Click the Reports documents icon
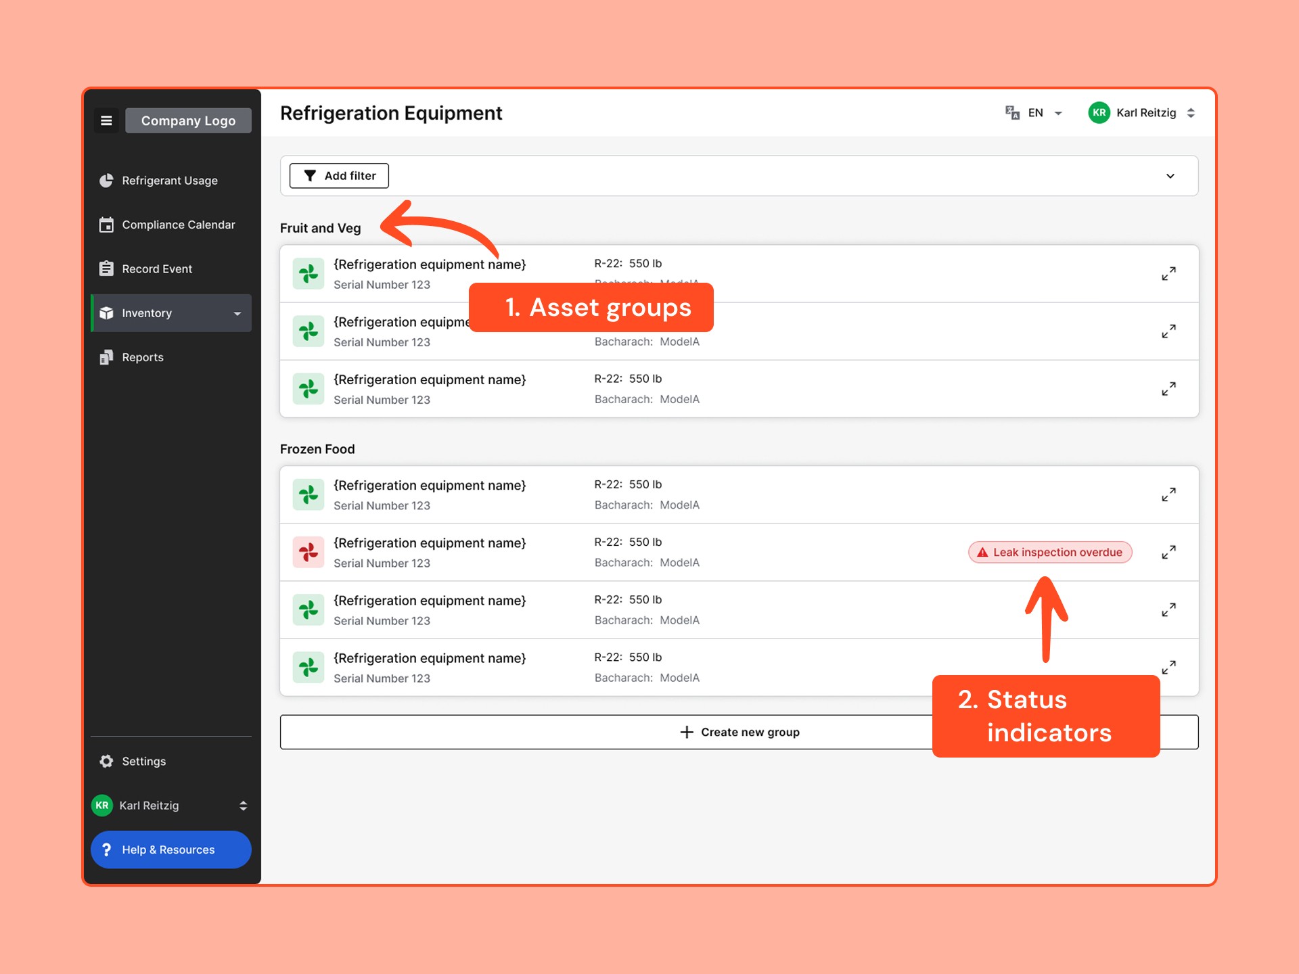Image resolution: width=1299 pixels, height=974 pixels. coord(106,357)
